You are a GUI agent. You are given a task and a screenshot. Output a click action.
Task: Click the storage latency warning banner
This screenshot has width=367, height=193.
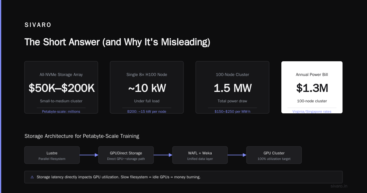(x=183, y=177)
